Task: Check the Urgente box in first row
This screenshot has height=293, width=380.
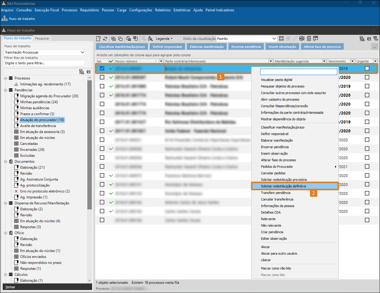Action: (367, 68)
